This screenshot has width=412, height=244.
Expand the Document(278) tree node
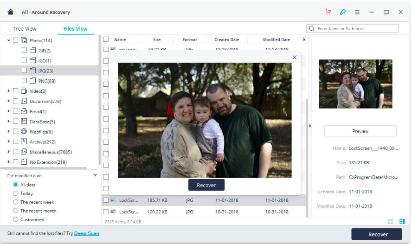click(x=9, y=101)
